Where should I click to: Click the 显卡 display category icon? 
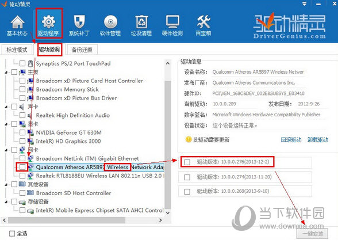22,124
